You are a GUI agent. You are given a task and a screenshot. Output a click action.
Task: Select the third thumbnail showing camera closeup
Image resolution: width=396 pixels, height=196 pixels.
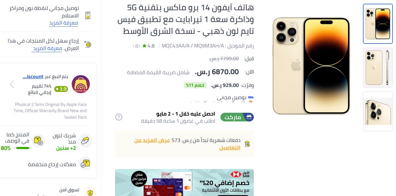pyautogui.click(x=378, y=111)
